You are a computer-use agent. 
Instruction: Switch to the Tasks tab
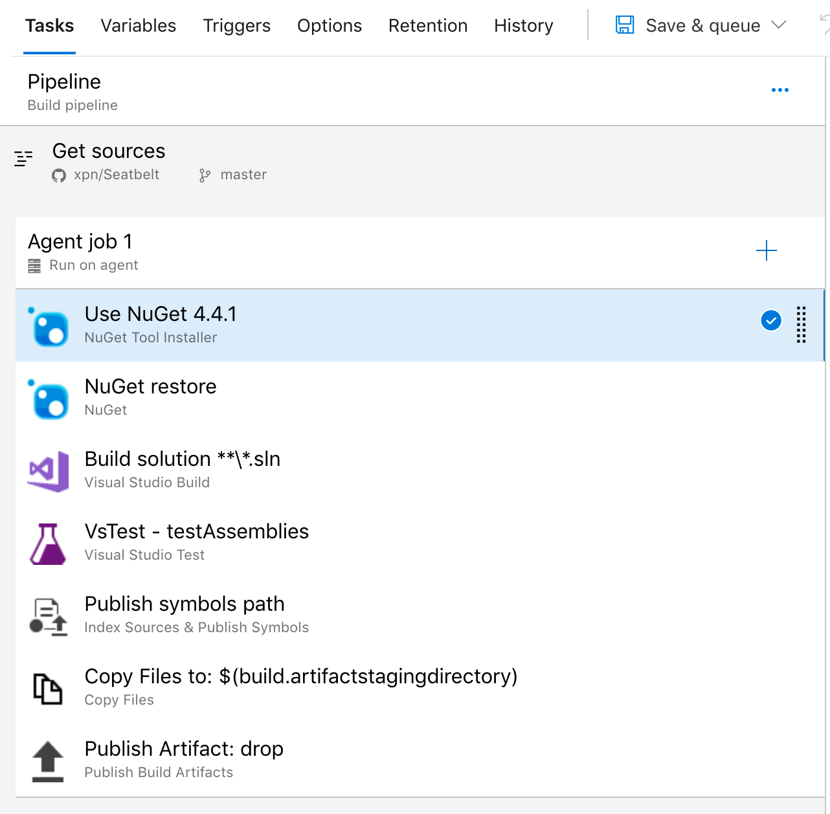tap(49, 26)
